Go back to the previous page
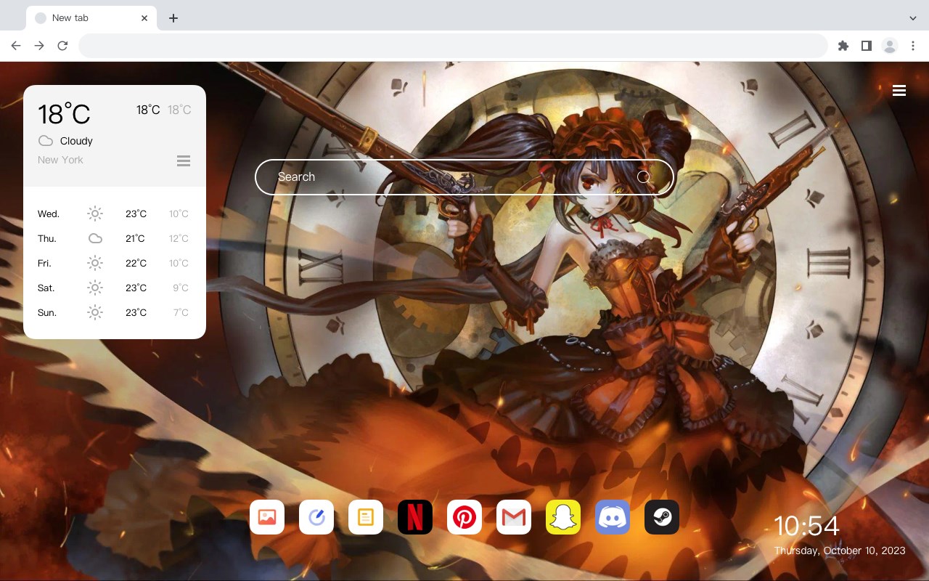 point(16,46)
